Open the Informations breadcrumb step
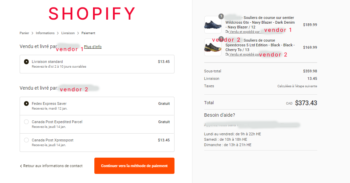 tap(45, 33)
